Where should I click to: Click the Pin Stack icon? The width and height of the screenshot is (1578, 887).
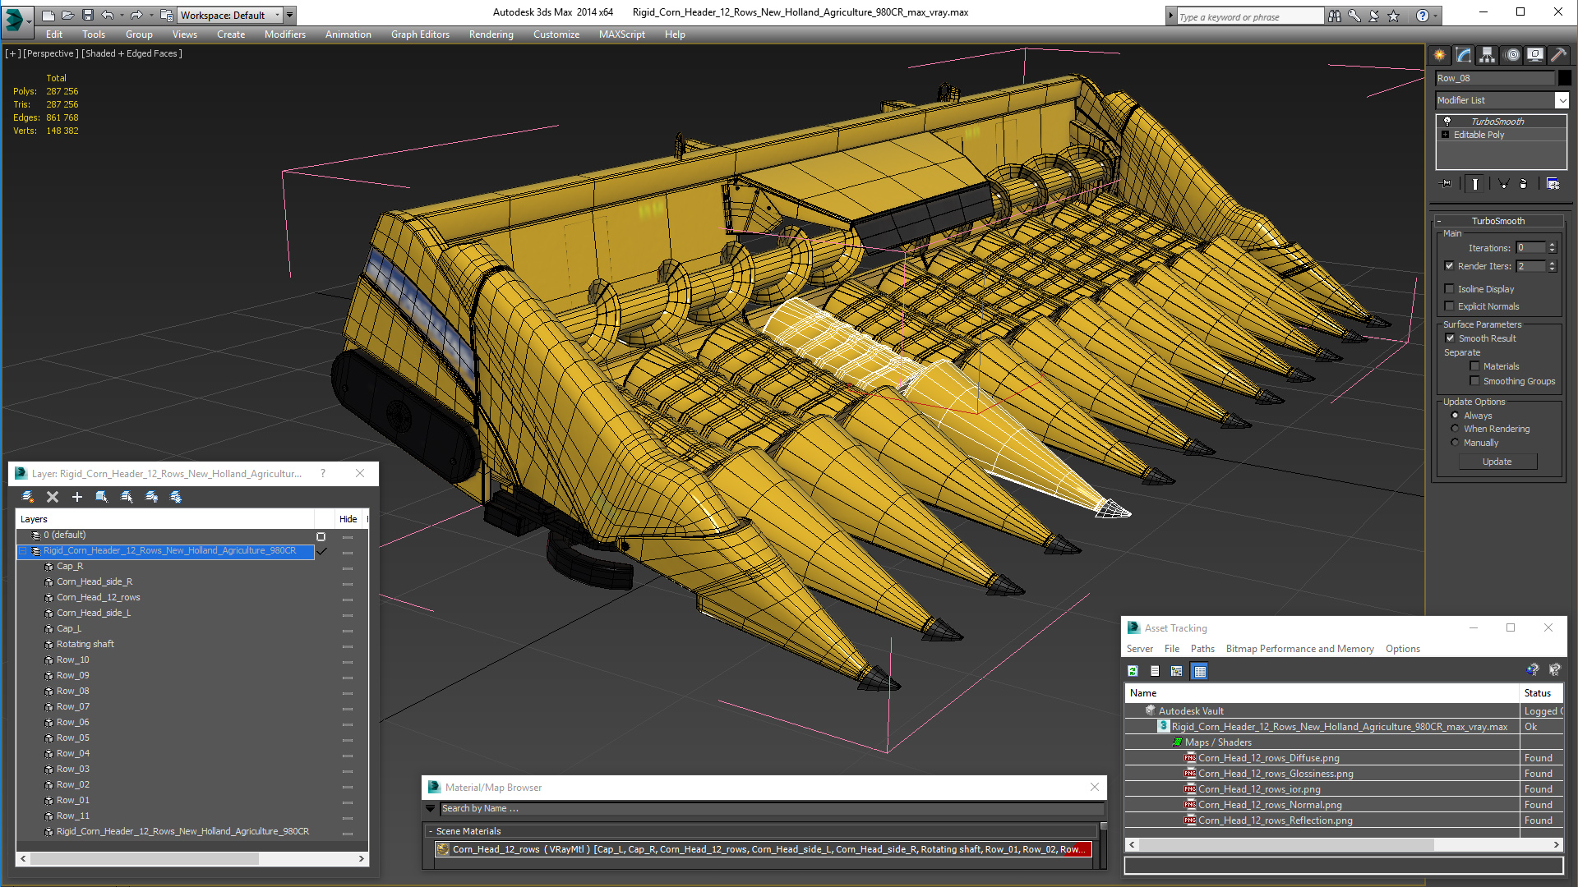pos(1446,184)
